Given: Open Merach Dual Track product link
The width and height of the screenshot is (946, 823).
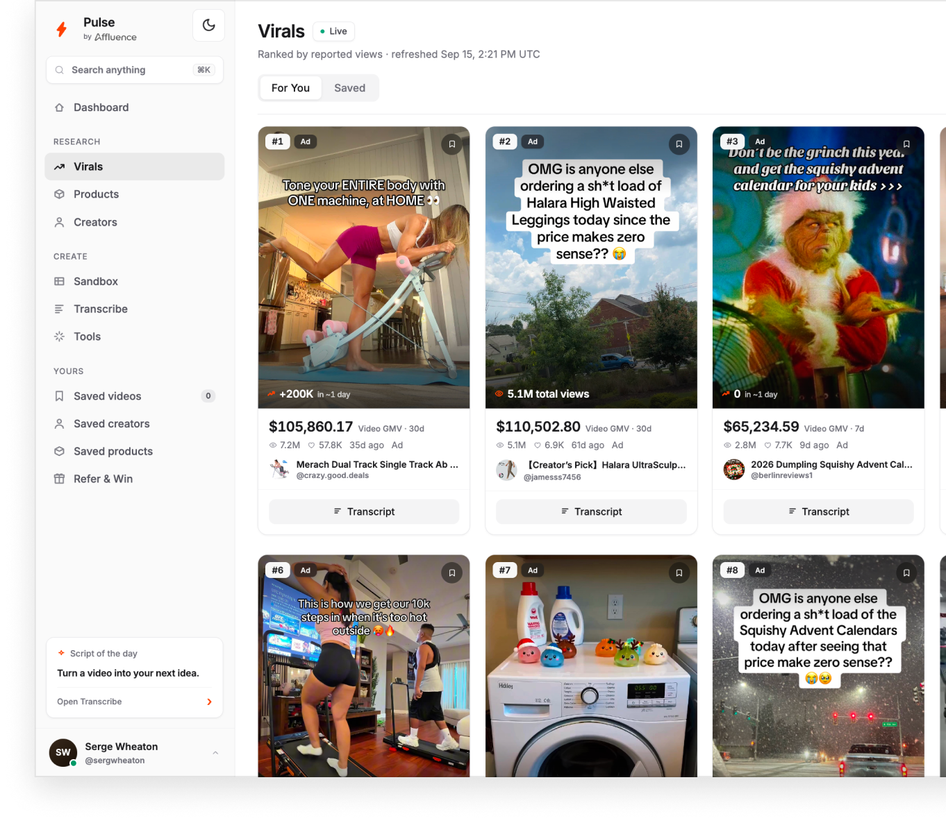Looking at the screenshot, I should [377, 465].
